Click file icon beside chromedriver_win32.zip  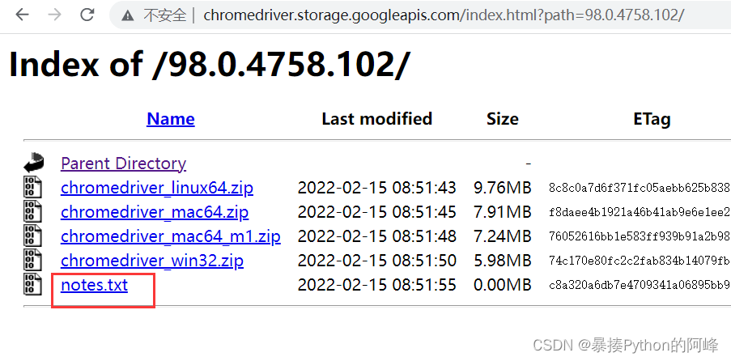(x=32, y=261)
